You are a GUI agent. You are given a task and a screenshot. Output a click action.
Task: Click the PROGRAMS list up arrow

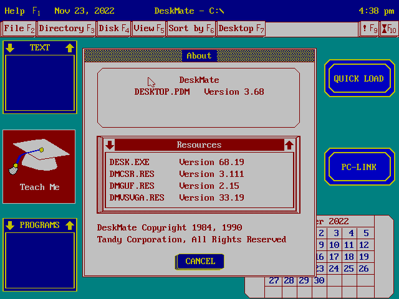[x=70, y=225]
